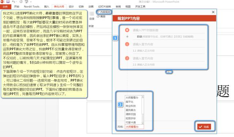Select 可爱卡通 style in the list

point(133,122)
